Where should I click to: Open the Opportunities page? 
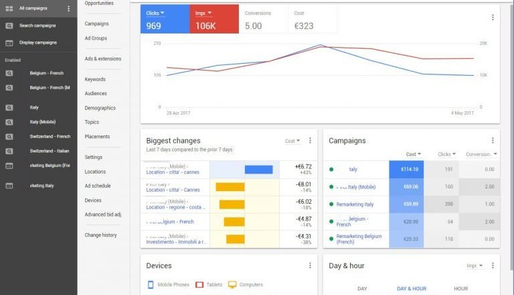99,3
